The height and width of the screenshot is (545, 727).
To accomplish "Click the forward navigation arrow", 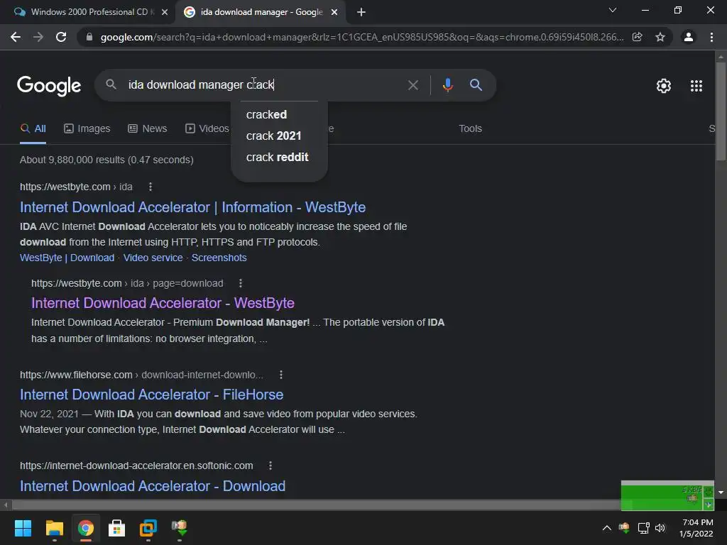I will click(x=38, y=37).
